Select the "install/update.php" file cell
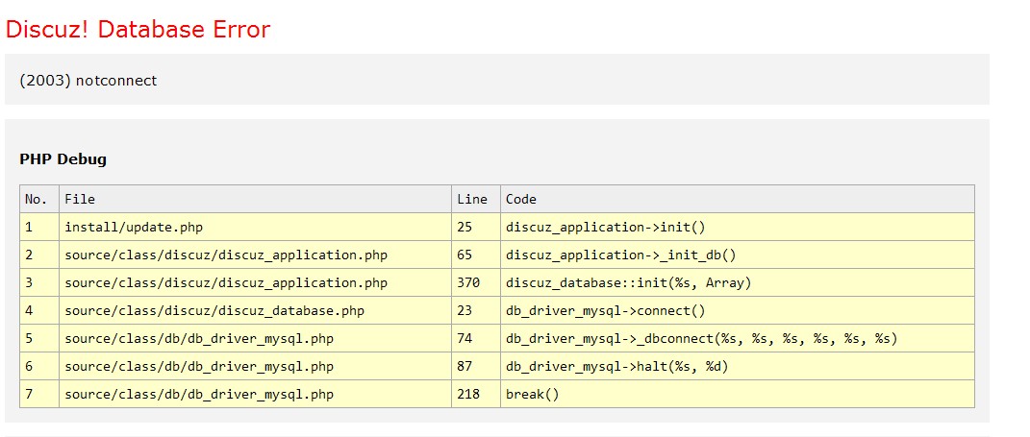Image resolution: width=1030 pixels, height=437 pixels. click(x=255, y=227)
